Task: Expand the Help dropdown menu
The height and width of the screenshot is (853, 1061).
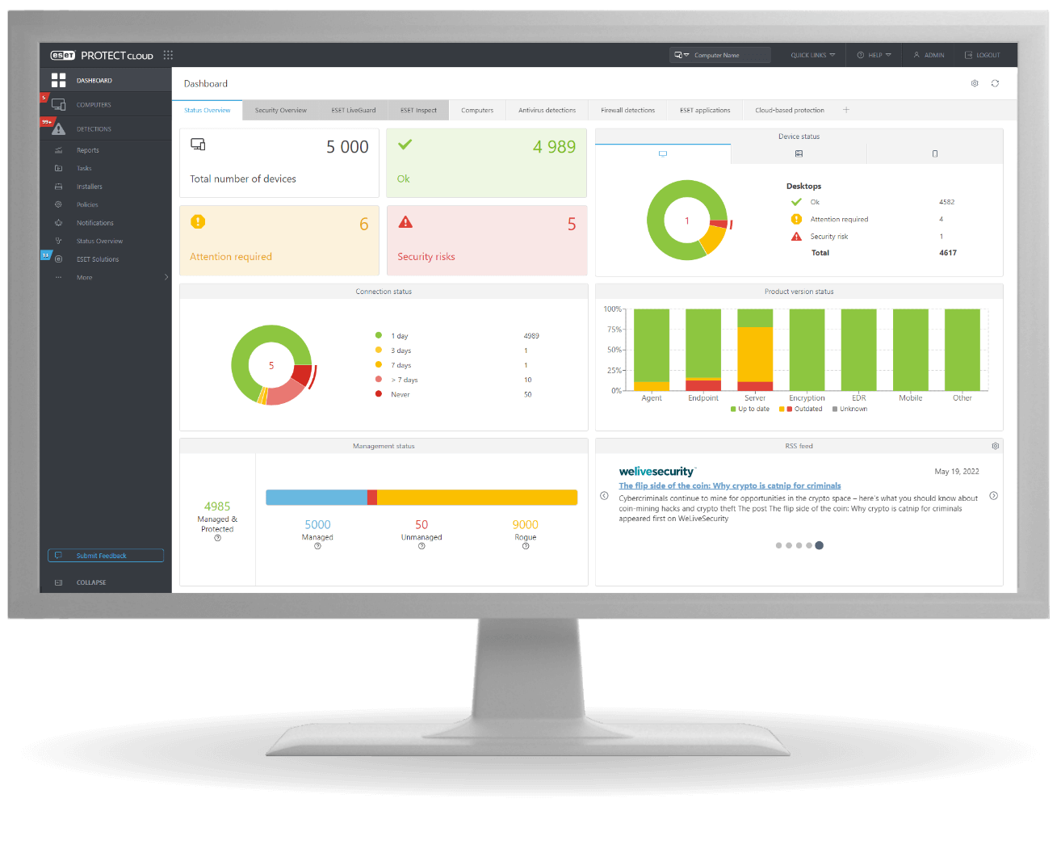Action: (x=874, y=55)
